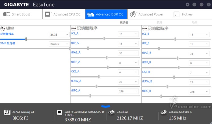Click the 取消 cancel button
This screenshot has height=124, width=212.
coord(195,22)
